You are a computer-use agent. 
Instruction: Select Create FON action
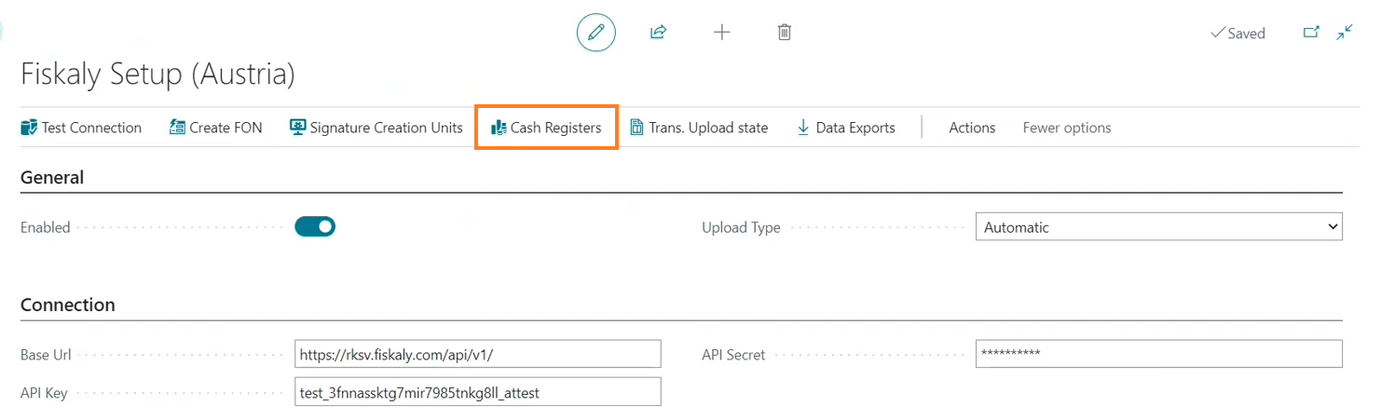click(x=216, y=128)
